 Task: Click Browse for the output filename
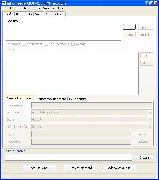[144, 157]
